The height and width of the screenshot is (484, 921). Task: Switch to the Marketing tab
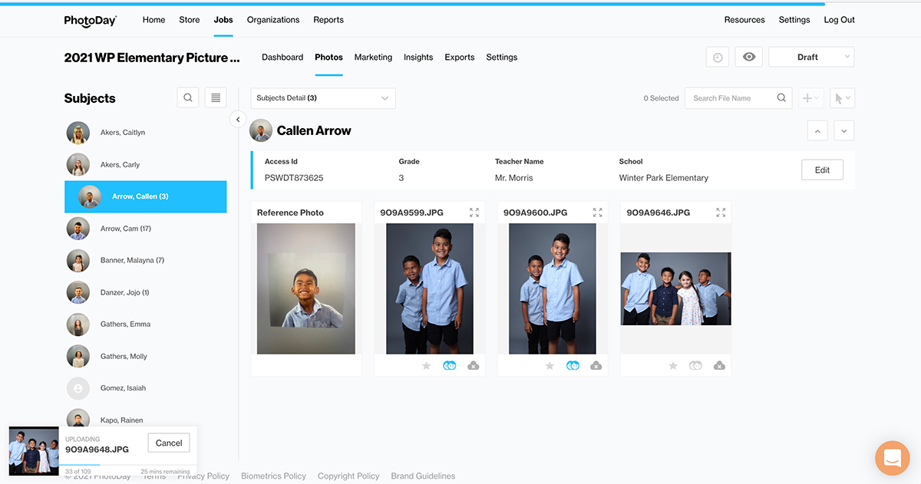pos(373,58)
